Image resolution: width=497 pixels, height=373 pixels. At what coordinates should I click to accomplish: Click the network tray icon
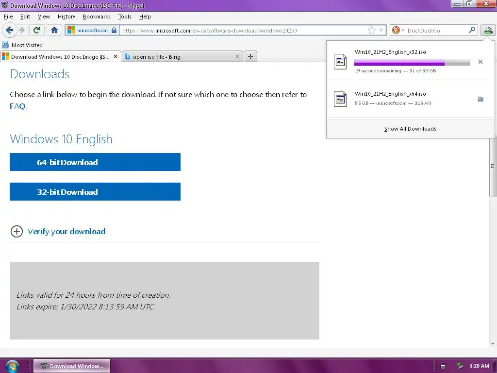coord(460,366)
